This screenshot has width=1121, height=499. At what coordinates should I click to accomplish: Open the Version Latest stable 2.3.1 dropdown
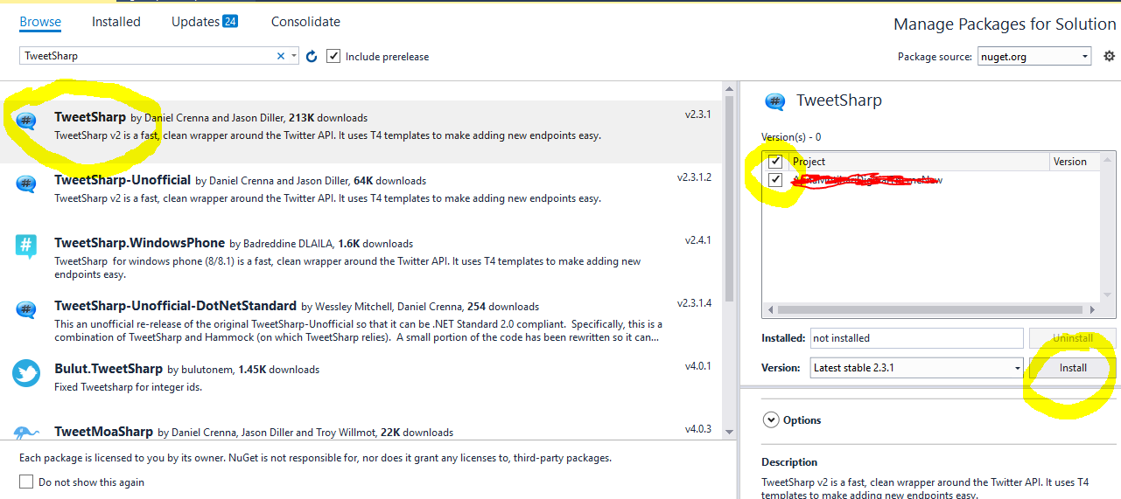(916, 368)
